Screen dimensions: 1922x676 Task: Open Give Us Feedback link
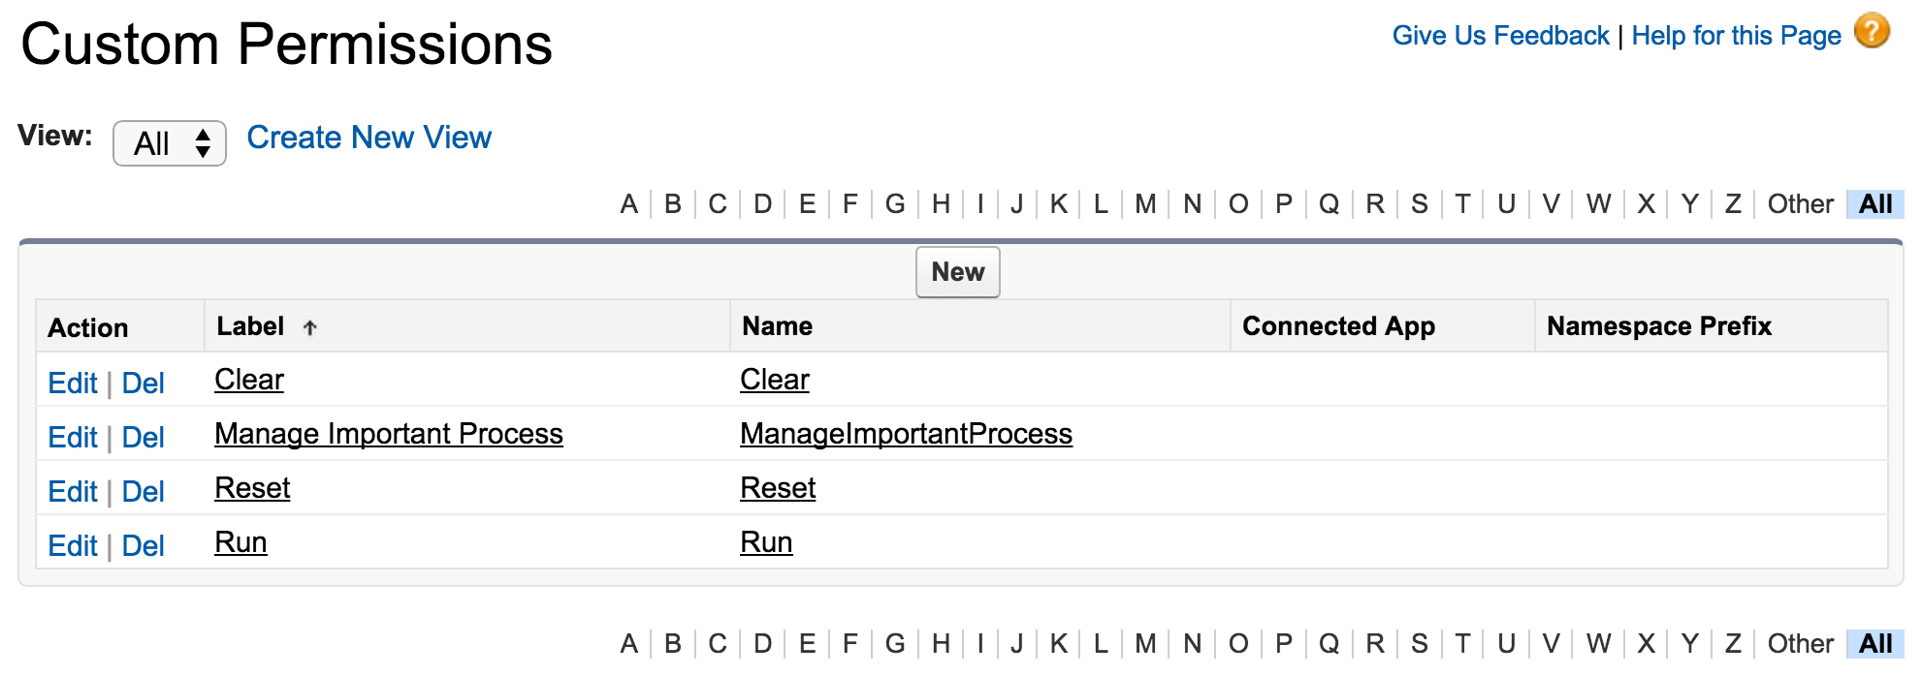1500,36
